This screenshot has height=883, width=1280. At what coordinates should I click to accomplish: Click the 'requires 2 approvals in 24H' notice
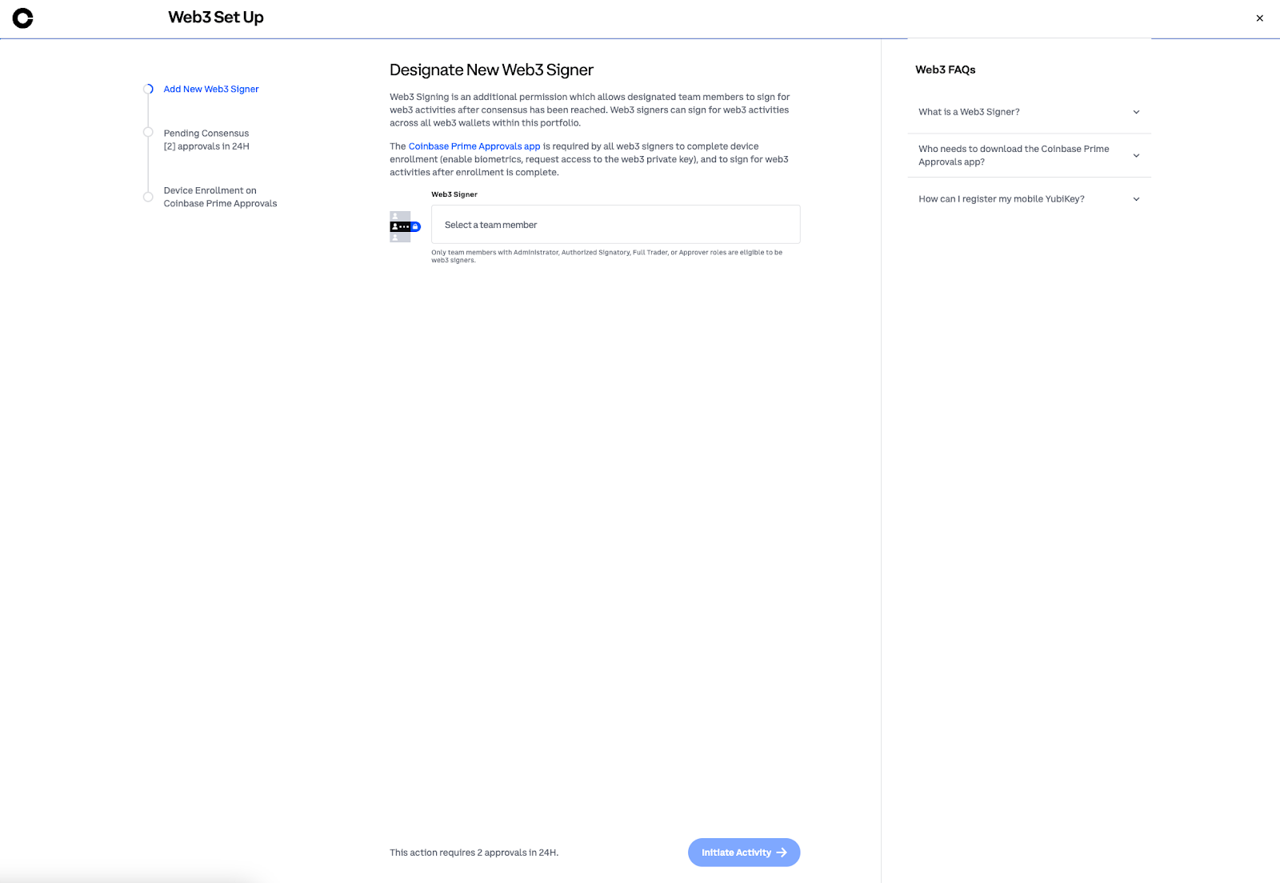point(474,853)
